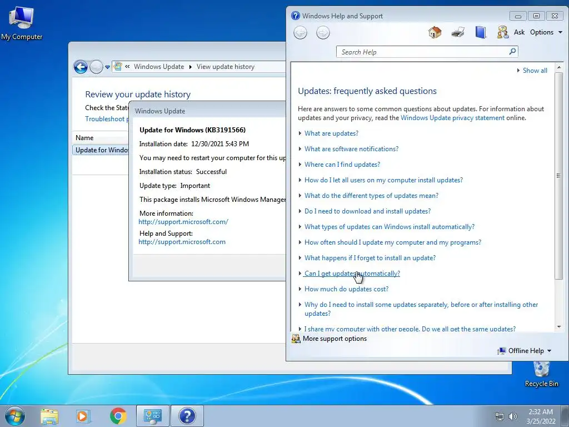This screenshot has width=569, height=427.
Task: Click 'Update for Windows (KB3191566)' heading
Action: click(x=192, y=130)
